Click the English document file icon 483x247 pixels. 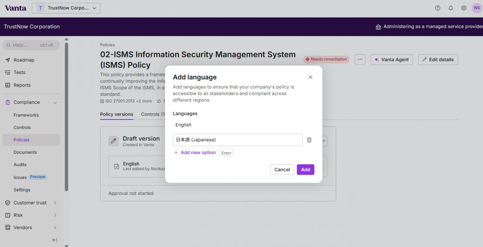pyautogui.click(x=117, y=167)
